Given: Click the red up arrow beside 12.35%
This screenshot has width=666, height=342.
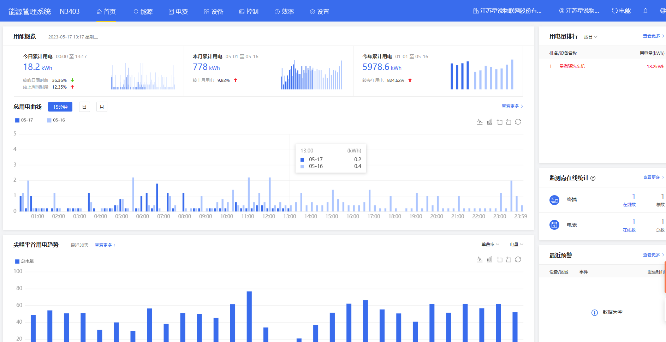Looking at the screenshot, I should click(x=72, y=87).
